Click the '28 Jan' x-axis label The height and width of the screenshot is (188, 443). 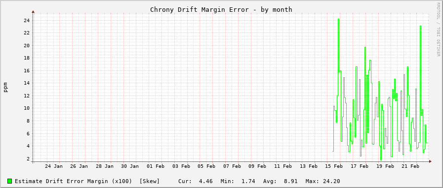pyautogui.click(x=105, y=166)
